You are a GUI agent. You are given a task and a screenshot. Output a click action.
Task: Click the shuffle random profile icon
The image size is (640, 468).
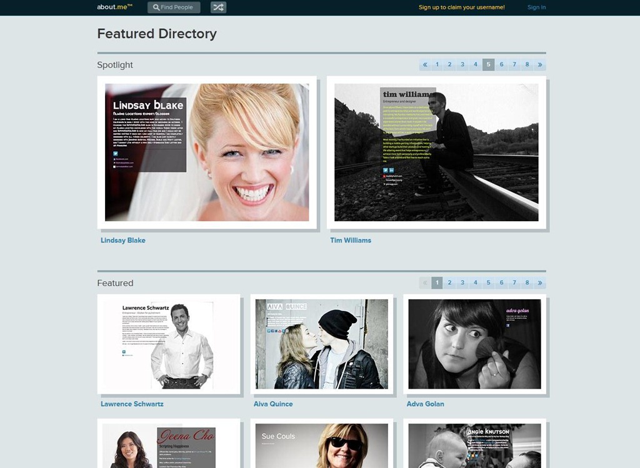click(218, 7)
